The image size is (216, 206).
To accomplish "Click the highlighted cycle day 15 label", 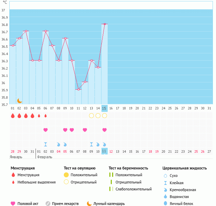I will [x=105, y=108].
